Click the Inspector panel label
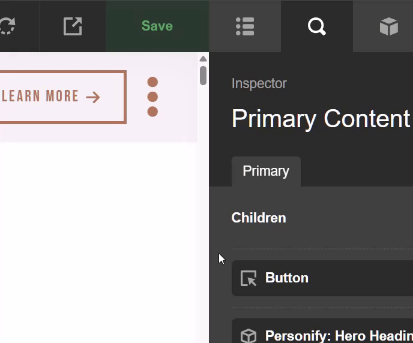 (259, 84)
